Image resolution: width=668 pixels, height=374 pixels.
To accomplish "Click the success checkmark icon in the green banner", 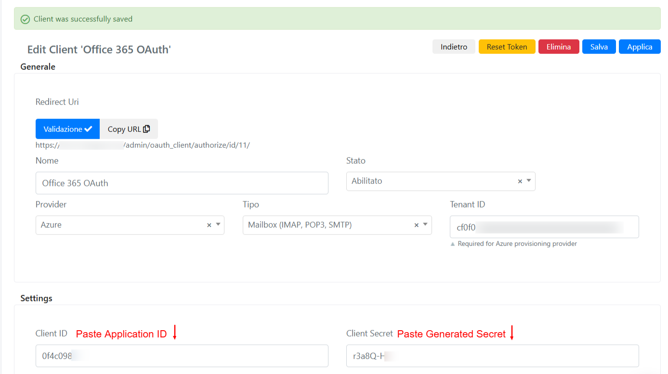I will coord(26,19).
